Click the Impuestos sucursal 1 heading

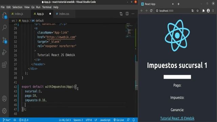click(177, 65)
